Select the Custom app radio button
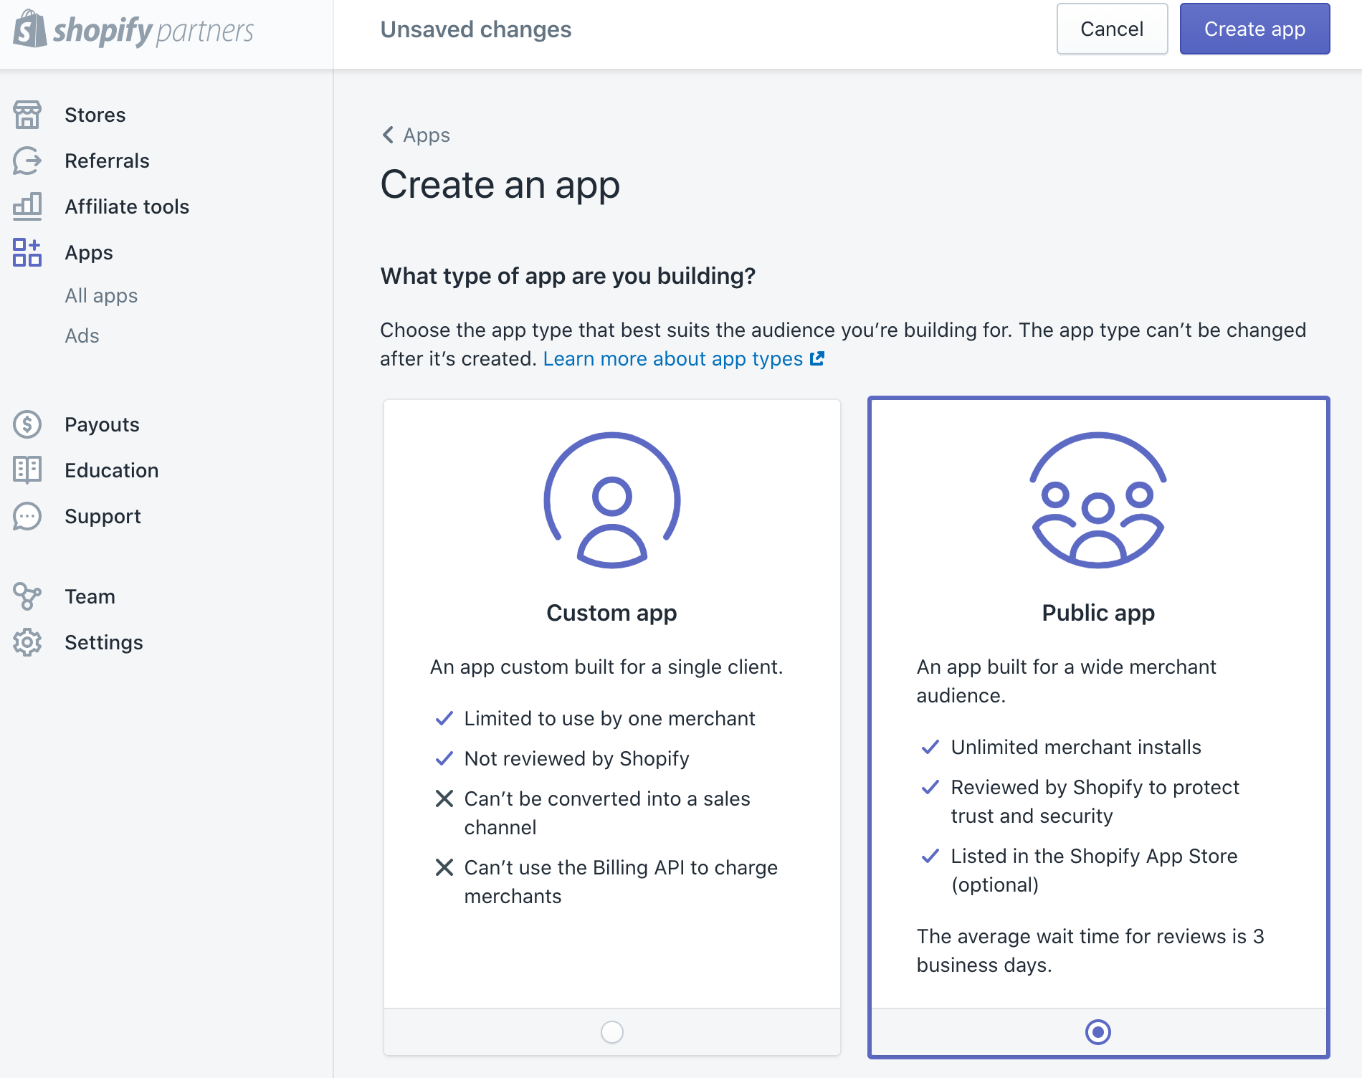This screenshot has height=1078, width=1362. pos(612,1032)
